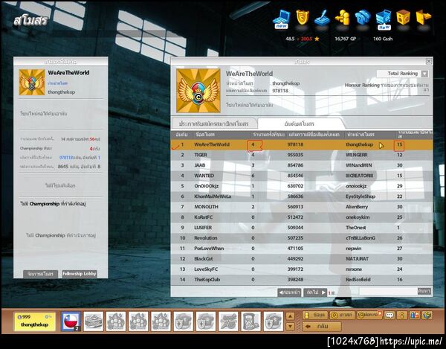Open the gold shield club icon

302,17
